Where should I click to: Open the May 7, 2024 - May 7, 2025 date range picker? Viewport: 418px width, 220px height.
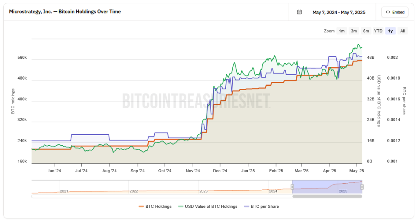332,12
